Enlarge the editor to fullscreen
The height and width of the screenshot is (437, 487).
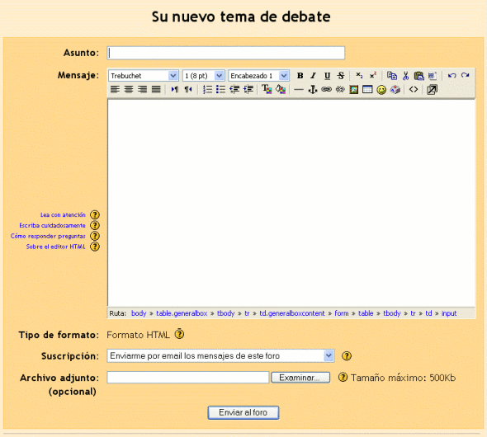pos(432,90)
